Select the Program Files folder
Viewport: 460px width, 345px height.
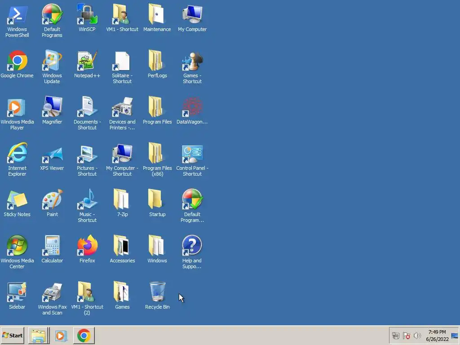(157, 107)
